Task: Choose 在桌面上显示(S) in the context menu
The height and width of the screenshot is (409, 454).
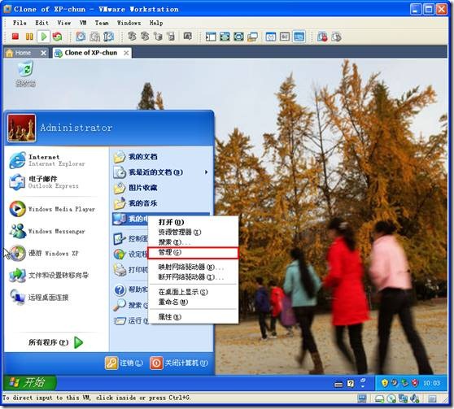Action: (193, 292)
